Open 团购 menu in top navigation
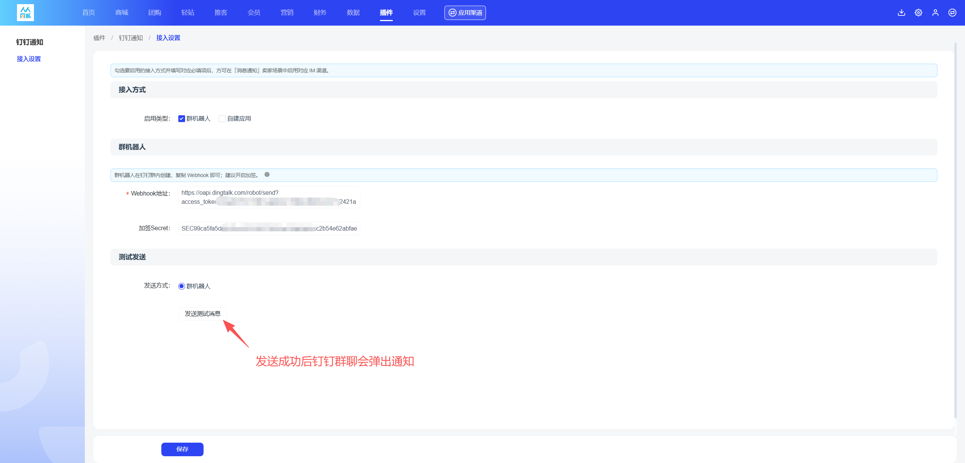The image size is (965, 463). point(155,12)
